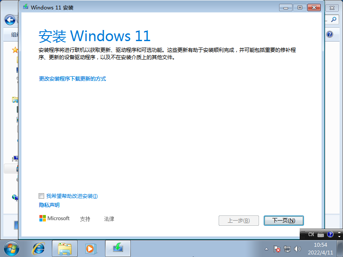Screen dimensions: 343x257
Task: Close the Windows 11 安装 window
Action: (314, 8)
